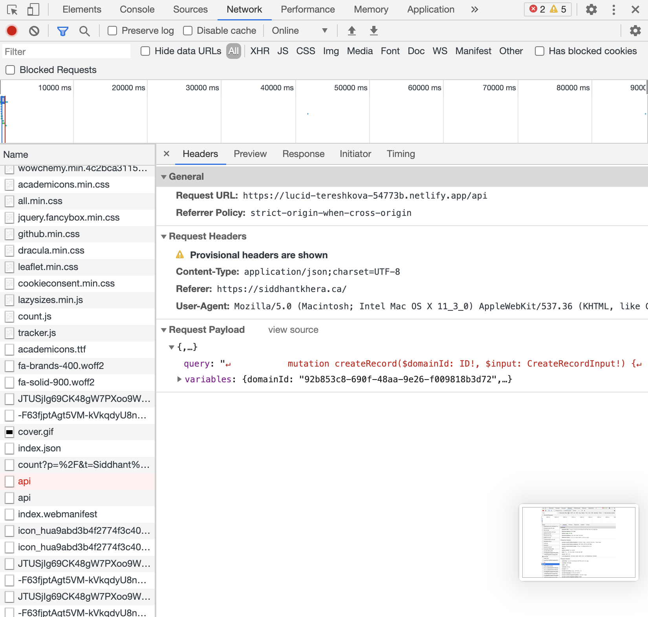Select the XHR request type filter
The width and height of the screenshot is (648, 617).
pos(260,51)
